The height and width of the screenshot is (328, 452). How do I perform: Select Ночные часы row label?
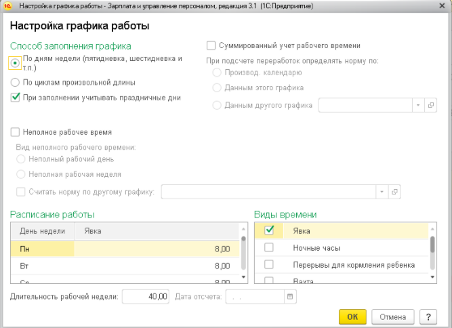[x=316, y=248]
